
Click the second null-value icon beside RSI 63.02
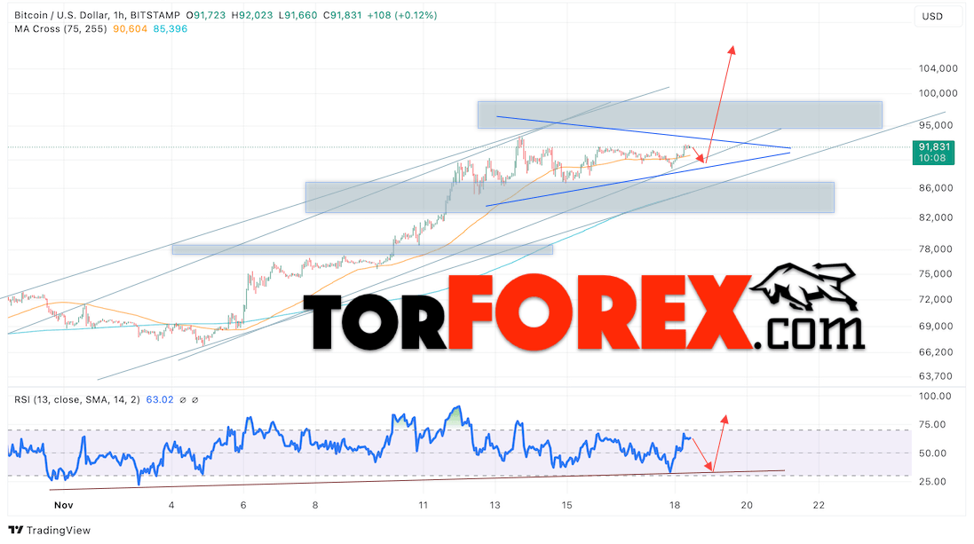(x=195, y=400)
